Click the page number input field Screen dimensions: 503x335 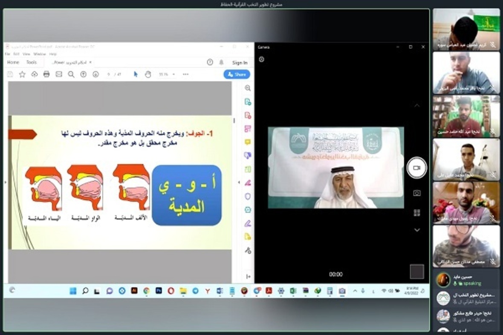[x=109, y=74]
